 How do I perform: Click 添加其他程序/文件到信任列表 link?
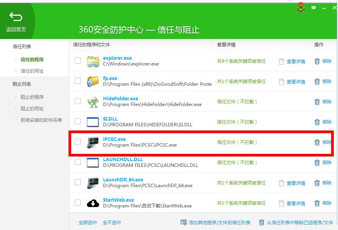click(x=219, y=222)
